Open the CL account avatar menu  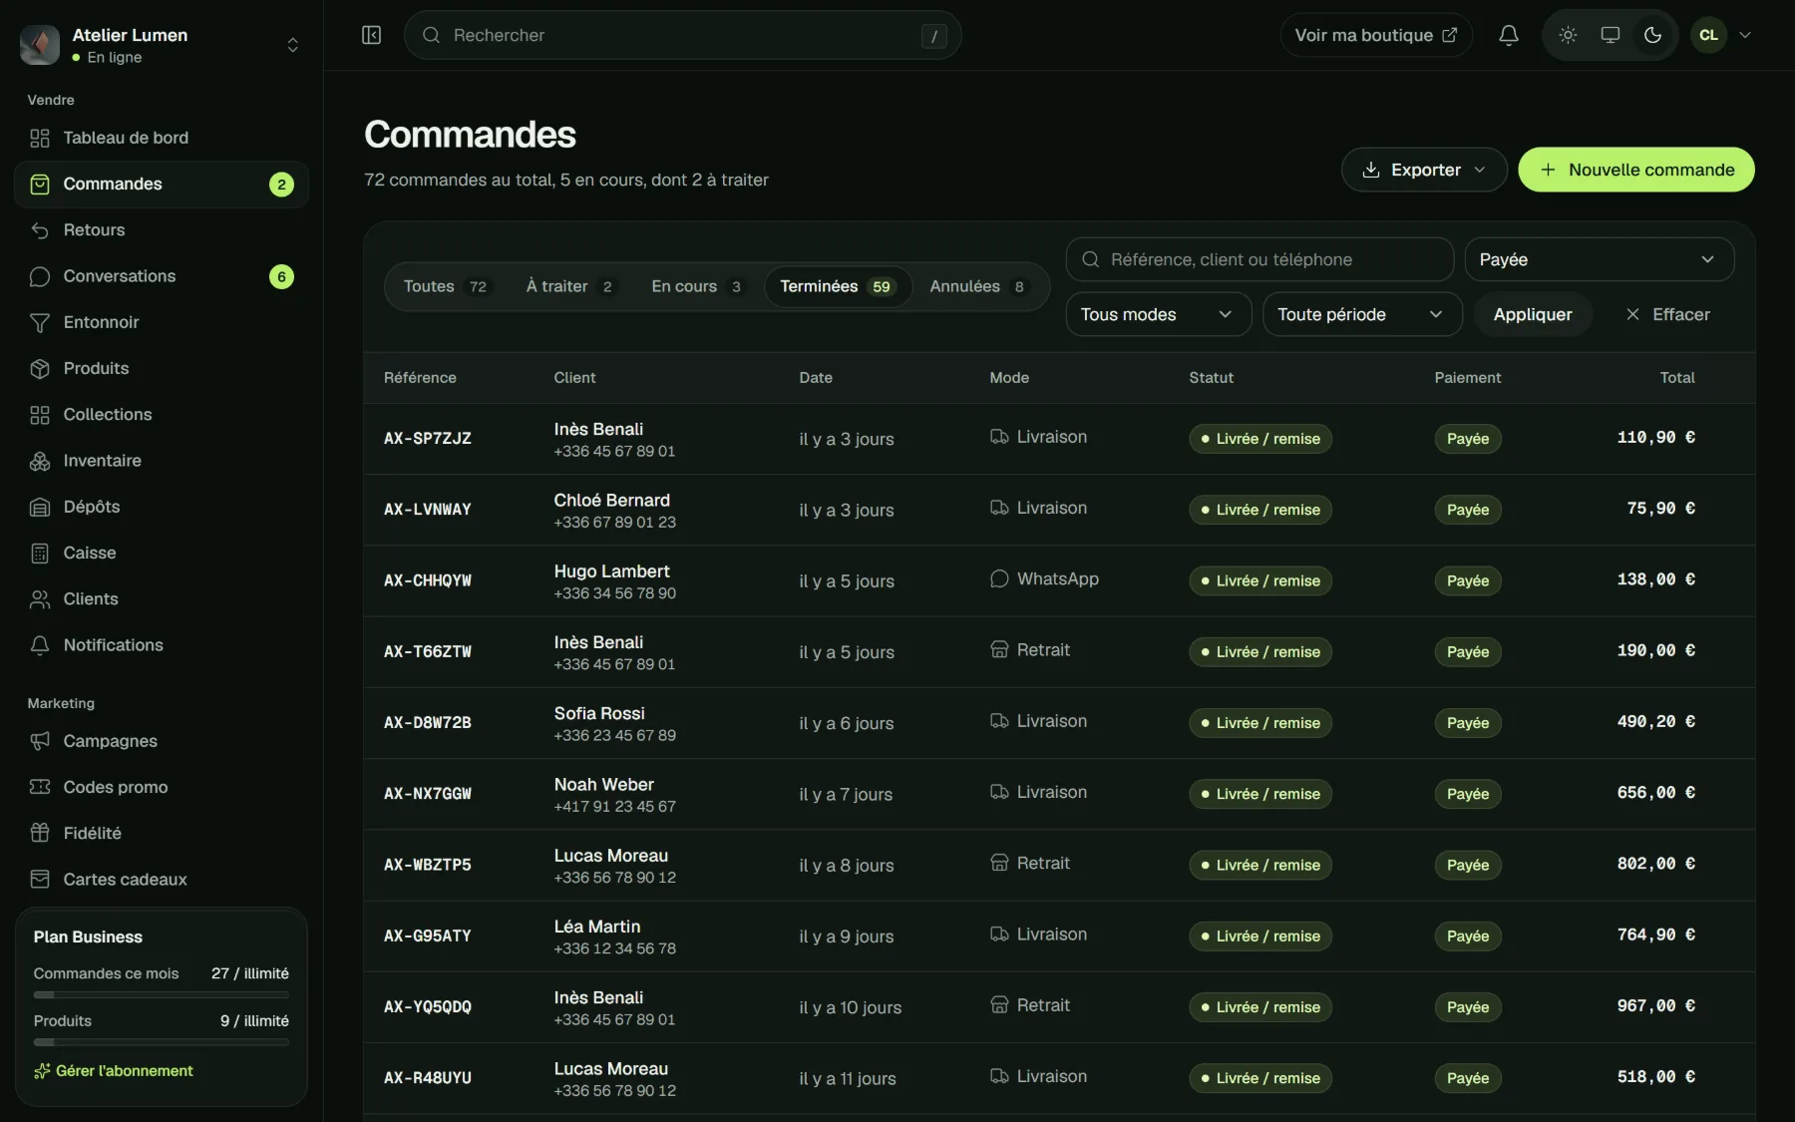[x=1722, y=35]
